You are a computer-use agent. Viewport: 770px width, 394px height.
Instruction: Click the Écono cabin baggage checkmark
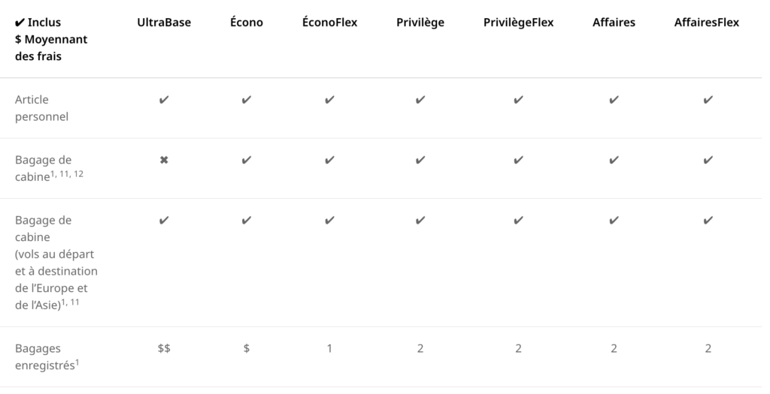coord(247,160)
